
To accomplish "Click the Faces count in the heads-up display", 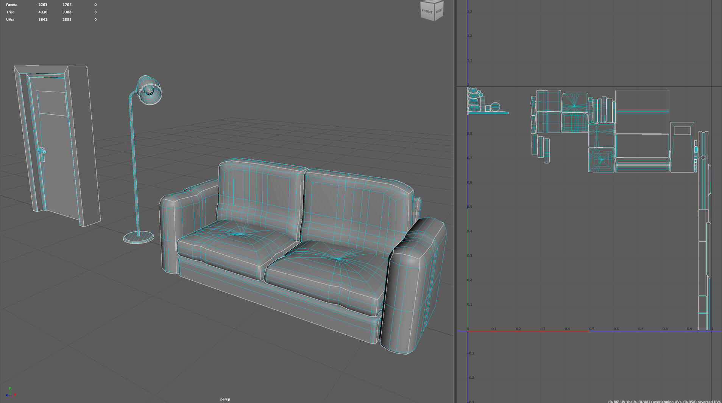I will 10,5.
